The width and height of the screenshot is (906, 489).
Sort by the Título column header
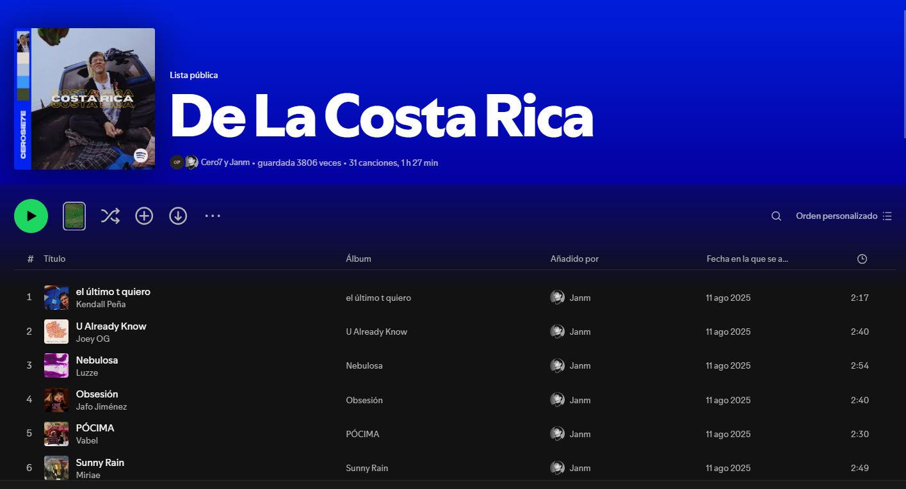point(54,259)
